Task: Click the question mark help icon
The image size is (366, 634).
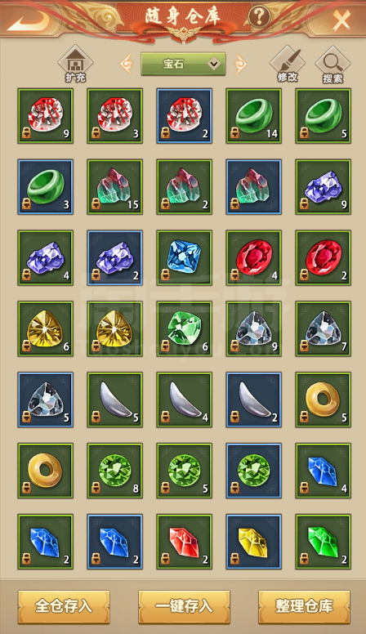Action: (259, 16)
